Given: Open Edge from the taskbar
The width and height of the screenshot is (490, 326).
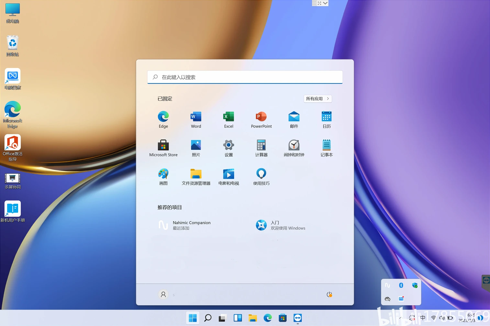Looking at the screenshot, I should 268,318.
